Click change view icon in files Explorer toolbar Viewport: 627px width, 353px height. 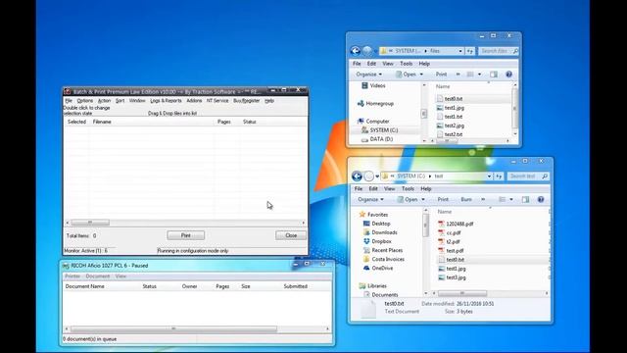470,75
